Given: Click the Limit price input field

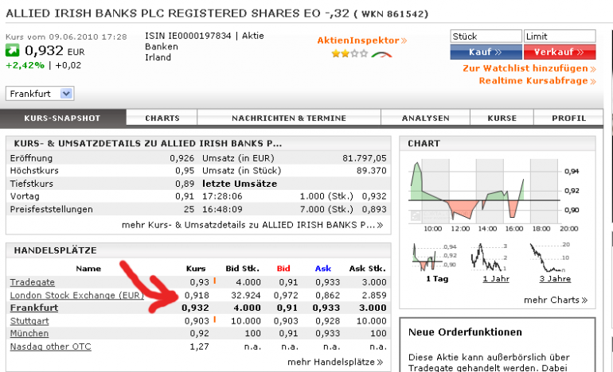Looking at the screenshot, I should pos(560,37).
